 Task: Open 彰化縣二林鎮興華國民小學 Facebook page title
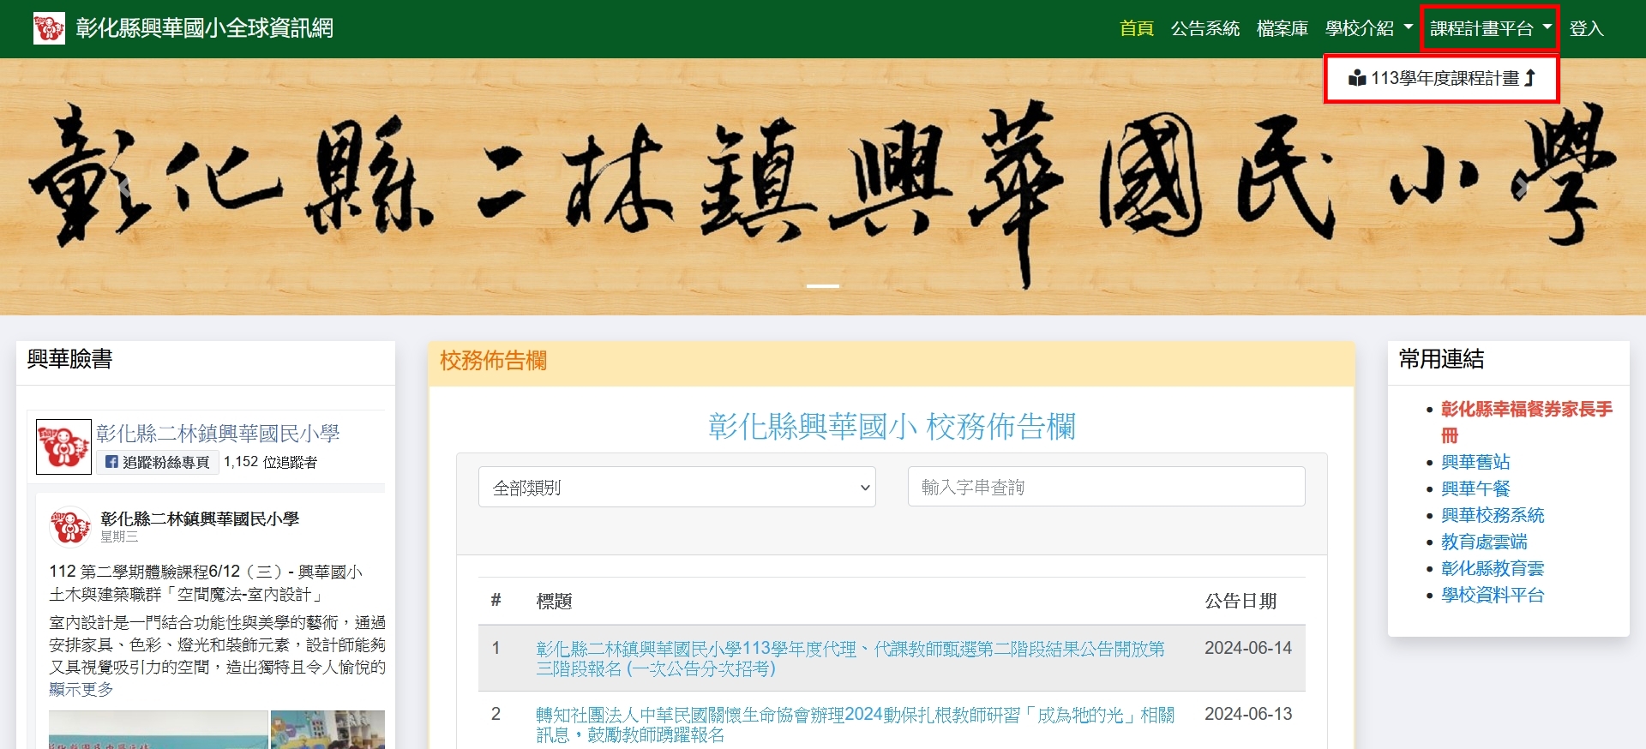point(218,434)
